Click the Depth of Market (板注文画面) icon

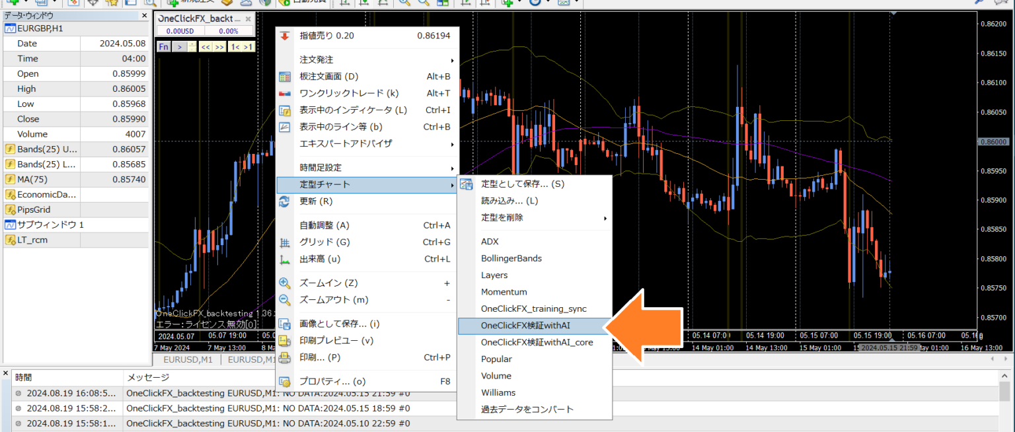click(285, 77)
